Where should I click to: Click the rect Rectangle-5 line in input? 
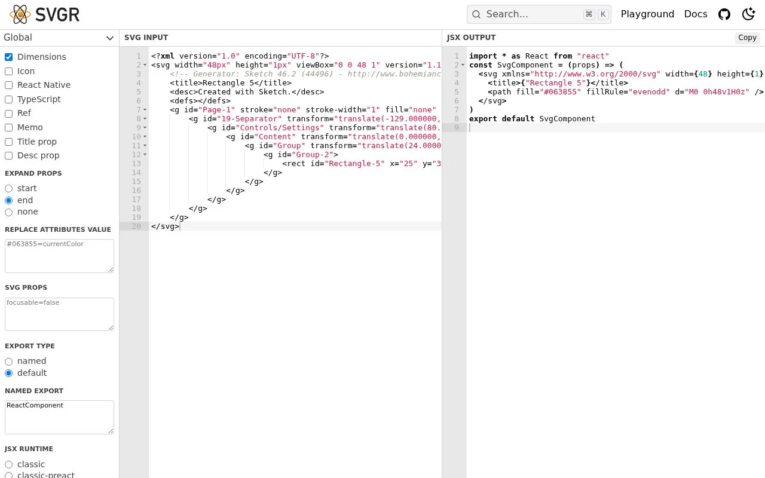pyautogui.click(x=362, y=164)
